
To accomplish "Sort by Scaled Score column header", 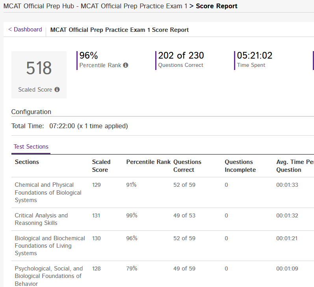I will point(101,166).
